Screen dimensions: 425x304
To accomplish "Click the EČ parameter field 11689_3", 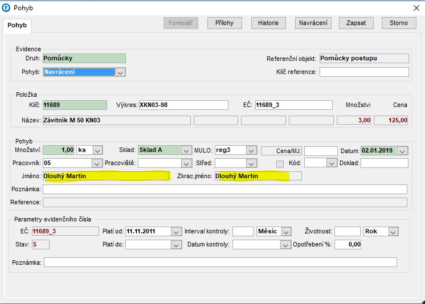I will (66, 231).
